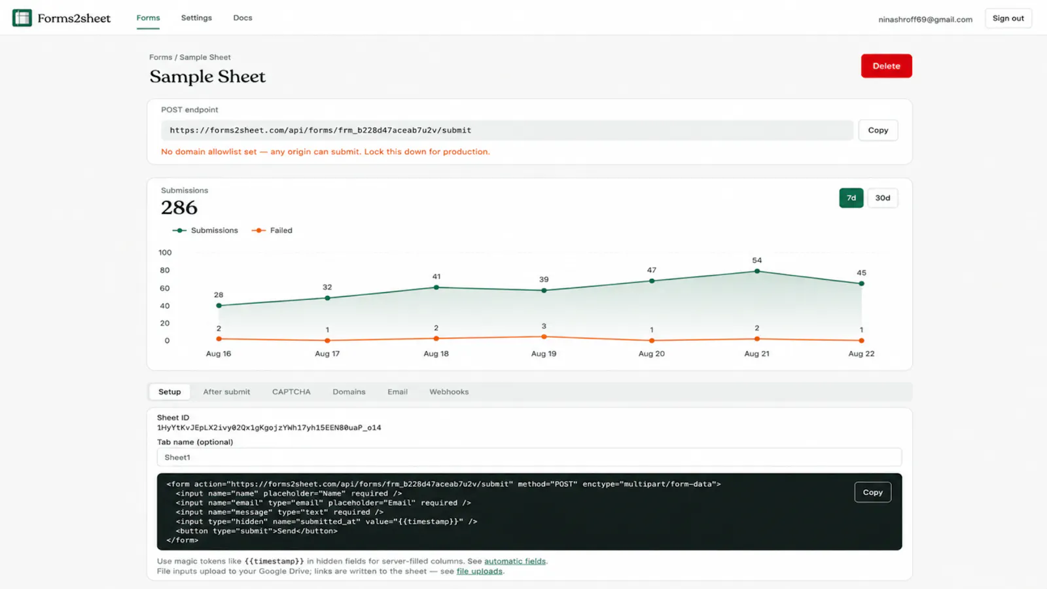
Task: Copy the HTML form code snippet
Action: (872, 492)
